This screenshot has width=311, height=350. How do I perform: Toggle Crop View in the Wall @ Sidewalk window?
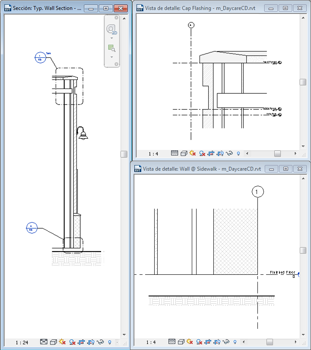(x=208, y=342)
